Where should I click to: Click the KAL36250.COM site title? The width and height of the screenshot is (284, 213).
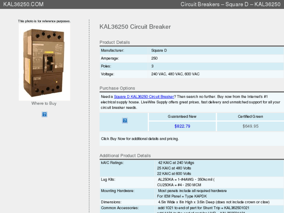coord(23,4)
